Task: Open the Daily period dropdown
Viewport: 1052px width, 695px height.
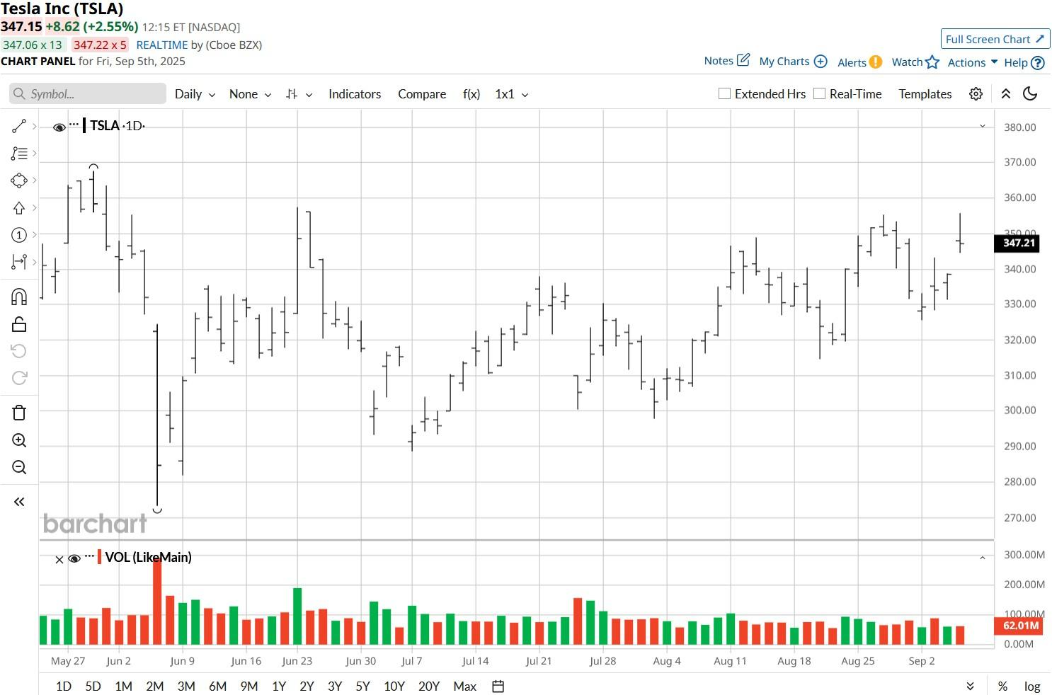Action: point(195,94)
